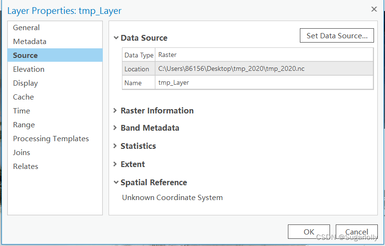Open the Relates properties page

(x=55, y=167)
